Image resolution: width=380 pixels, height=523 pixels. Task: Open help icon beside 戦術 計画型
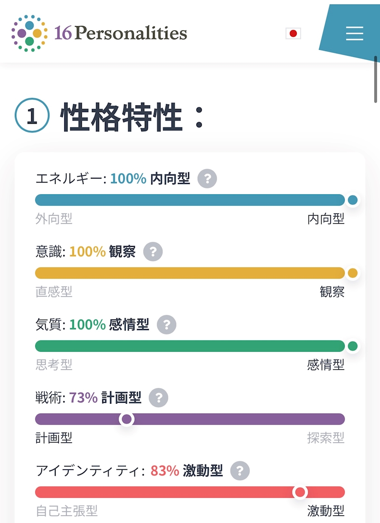coord(158,398)
